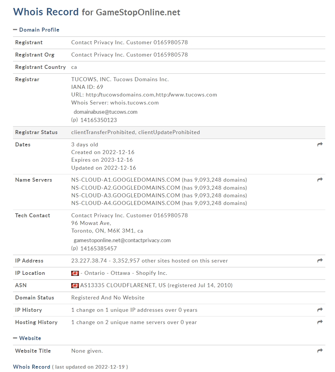Click Ontario - Ottawa - Shopify Inc. text
This screenshot has width=335, height=372.
click(126, 273)
